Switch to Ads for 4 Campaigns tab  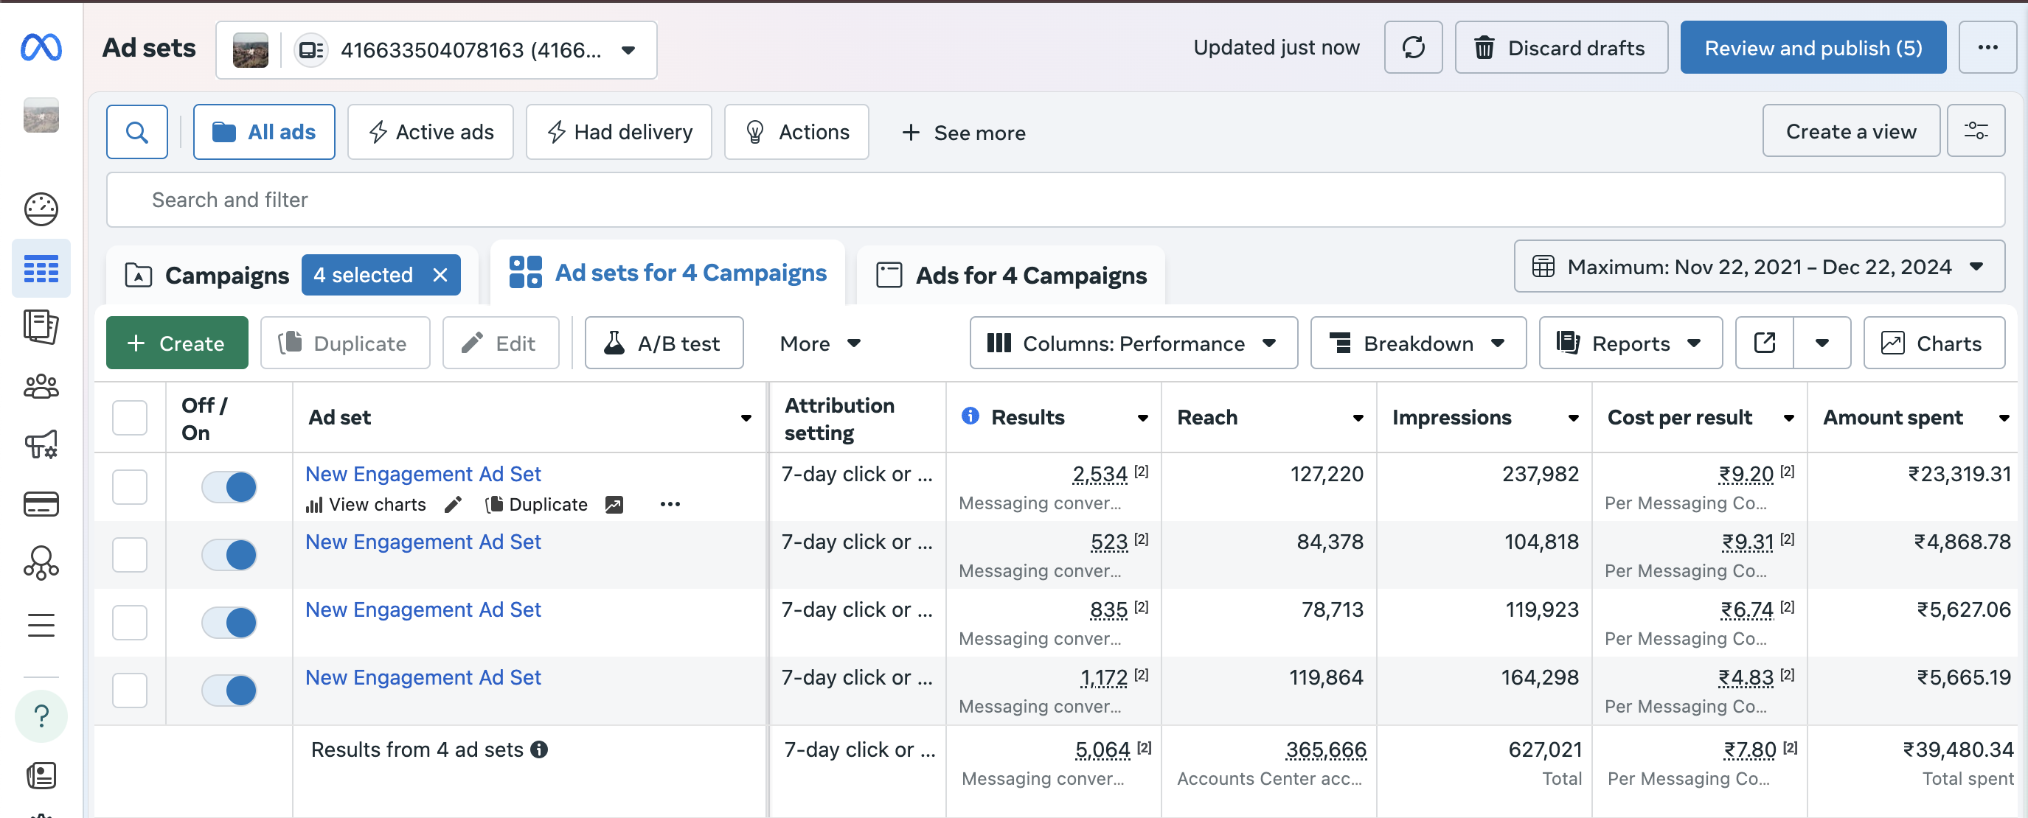coord(1011,276)
